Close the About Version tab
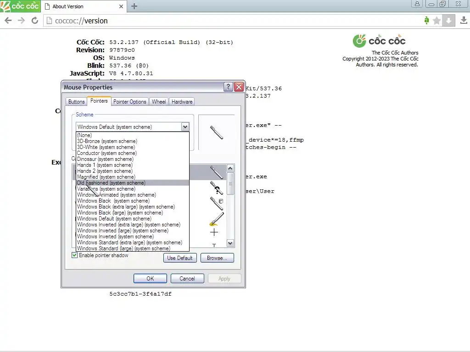470x352 pixels. tap(121, 6)
